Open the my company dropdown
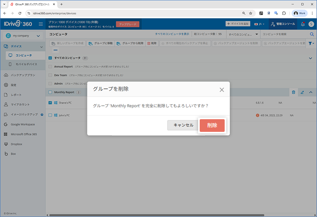 [23, 36]
